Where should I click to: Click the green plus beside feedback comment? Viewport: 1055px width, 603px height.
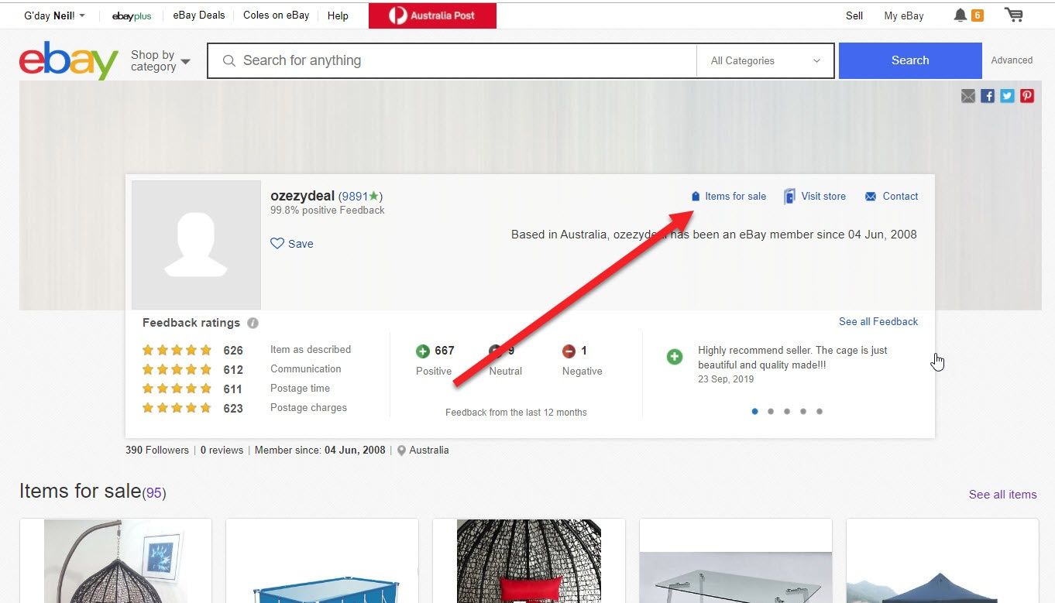[675, 357]
